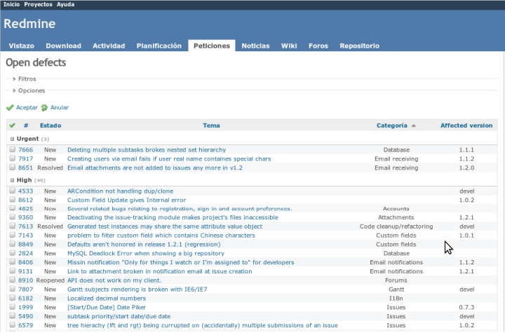The image size is (505, 333).
Task: Open 'Email attachments are not added' issue
Action: click(x=154, y=168)
